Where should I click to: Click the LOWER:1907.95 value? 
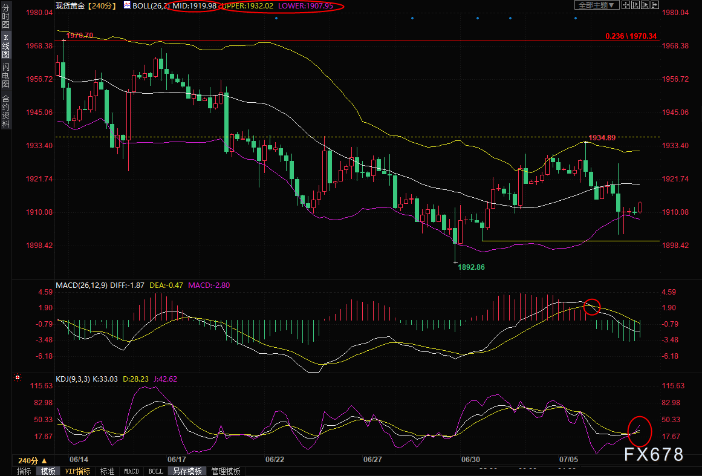pyautogui.click(x=306, y=6)
